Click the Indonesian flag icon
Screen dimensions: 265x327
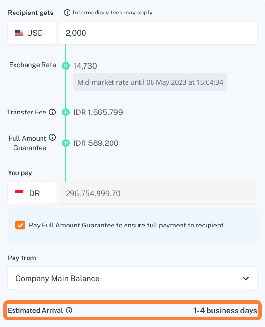19,193
